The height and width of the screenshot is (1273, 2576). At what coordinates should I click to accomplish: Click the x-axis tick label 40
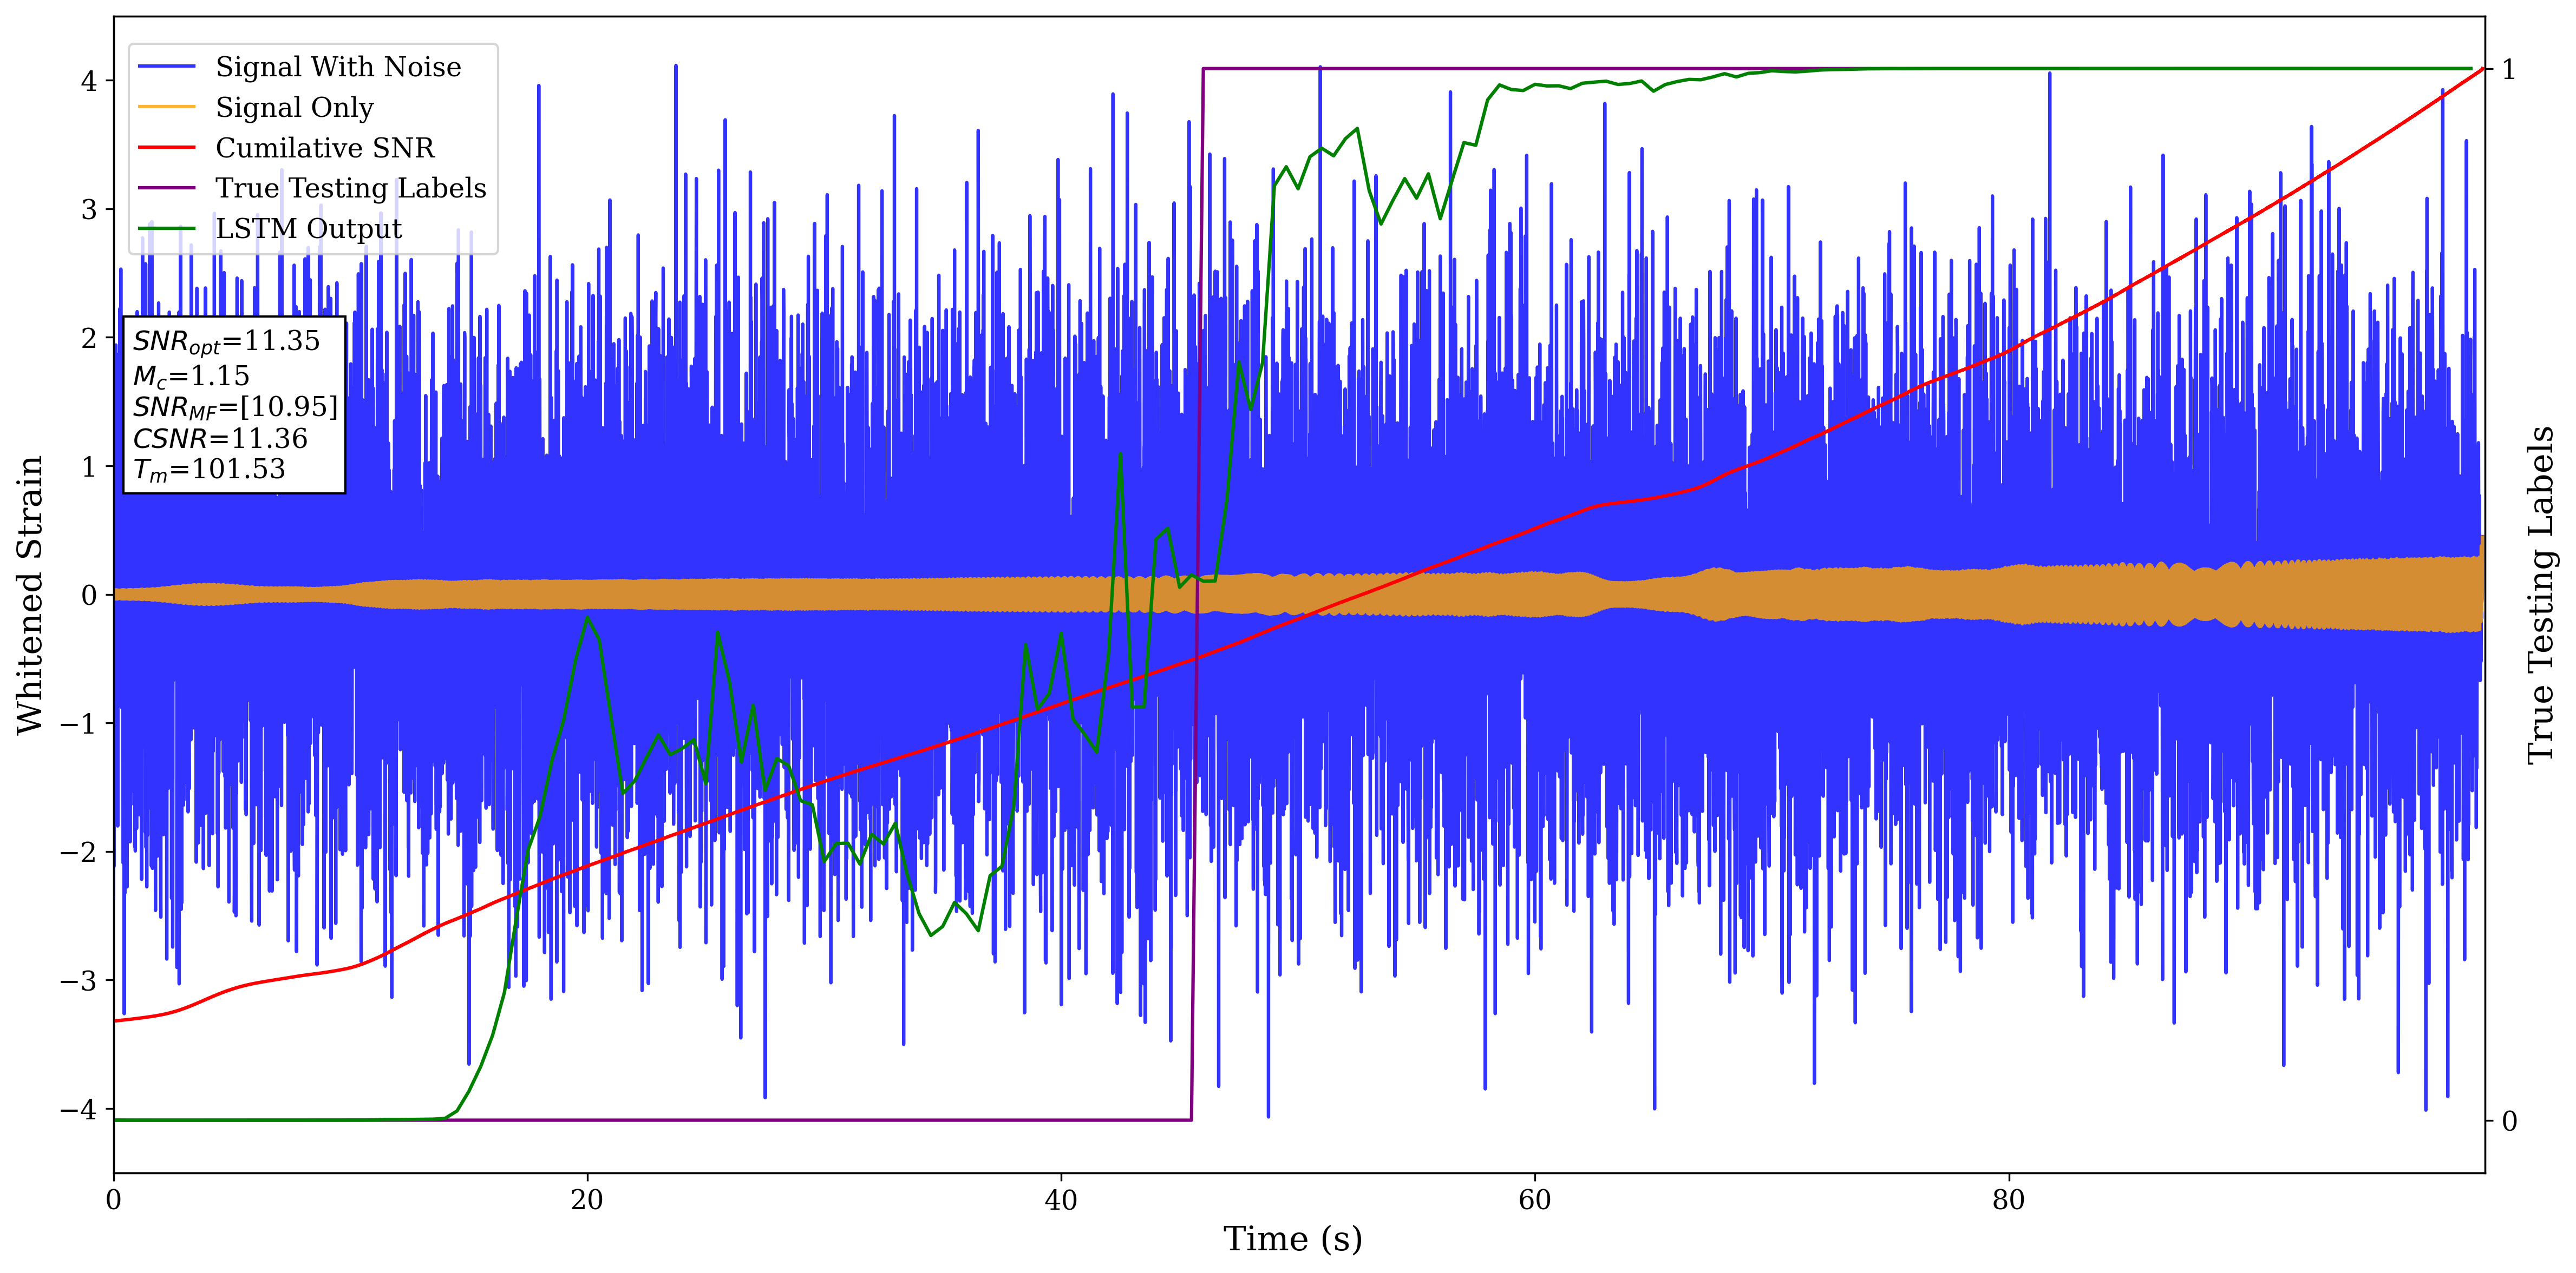[x=1060, y=1200]
